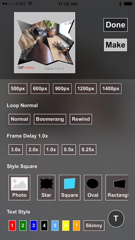Tap the Make button

[115, 45]
